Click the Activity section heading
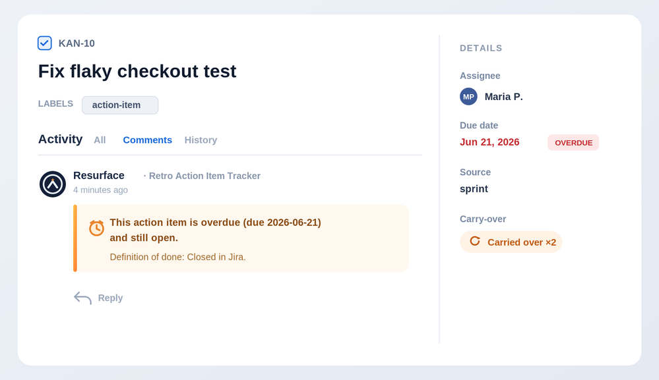 (x=60, y=139)
